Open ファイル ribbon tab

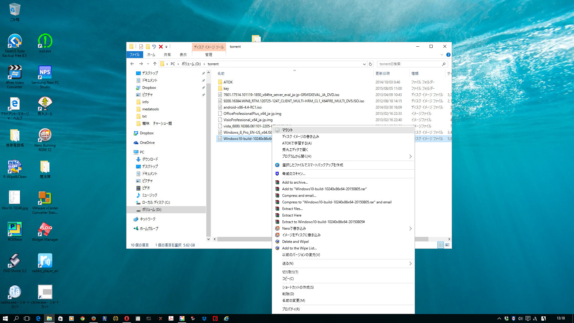pos(135,55)
